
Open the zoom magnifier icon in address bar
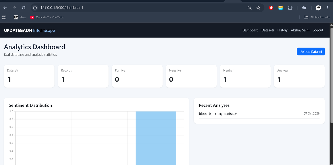pyautogui.click(x=250, y=8)
